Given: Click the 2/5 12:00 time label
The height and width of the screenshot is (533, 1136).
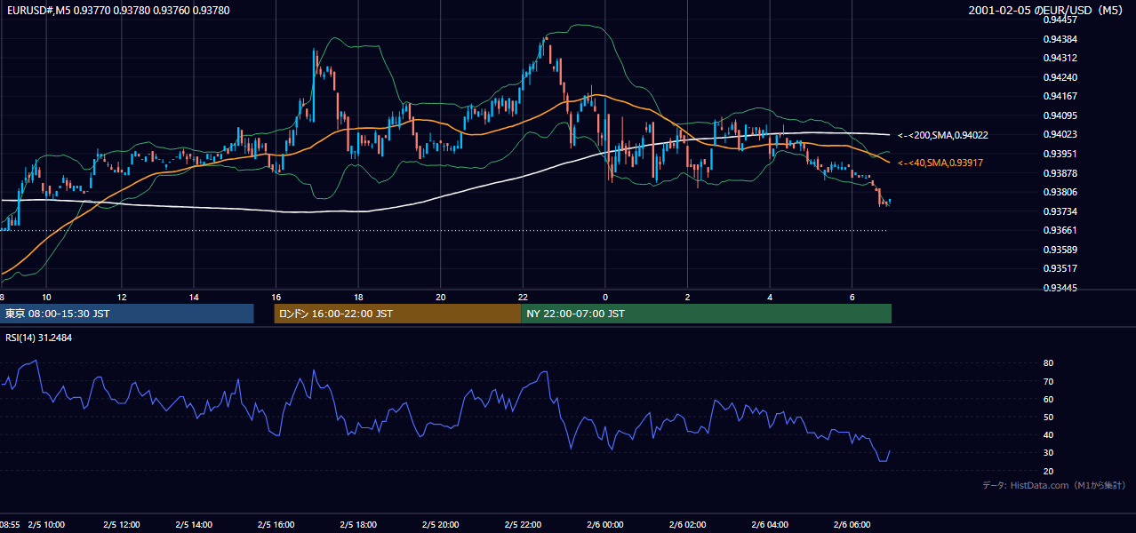Looking at the screenshot, I should [120, 524].
